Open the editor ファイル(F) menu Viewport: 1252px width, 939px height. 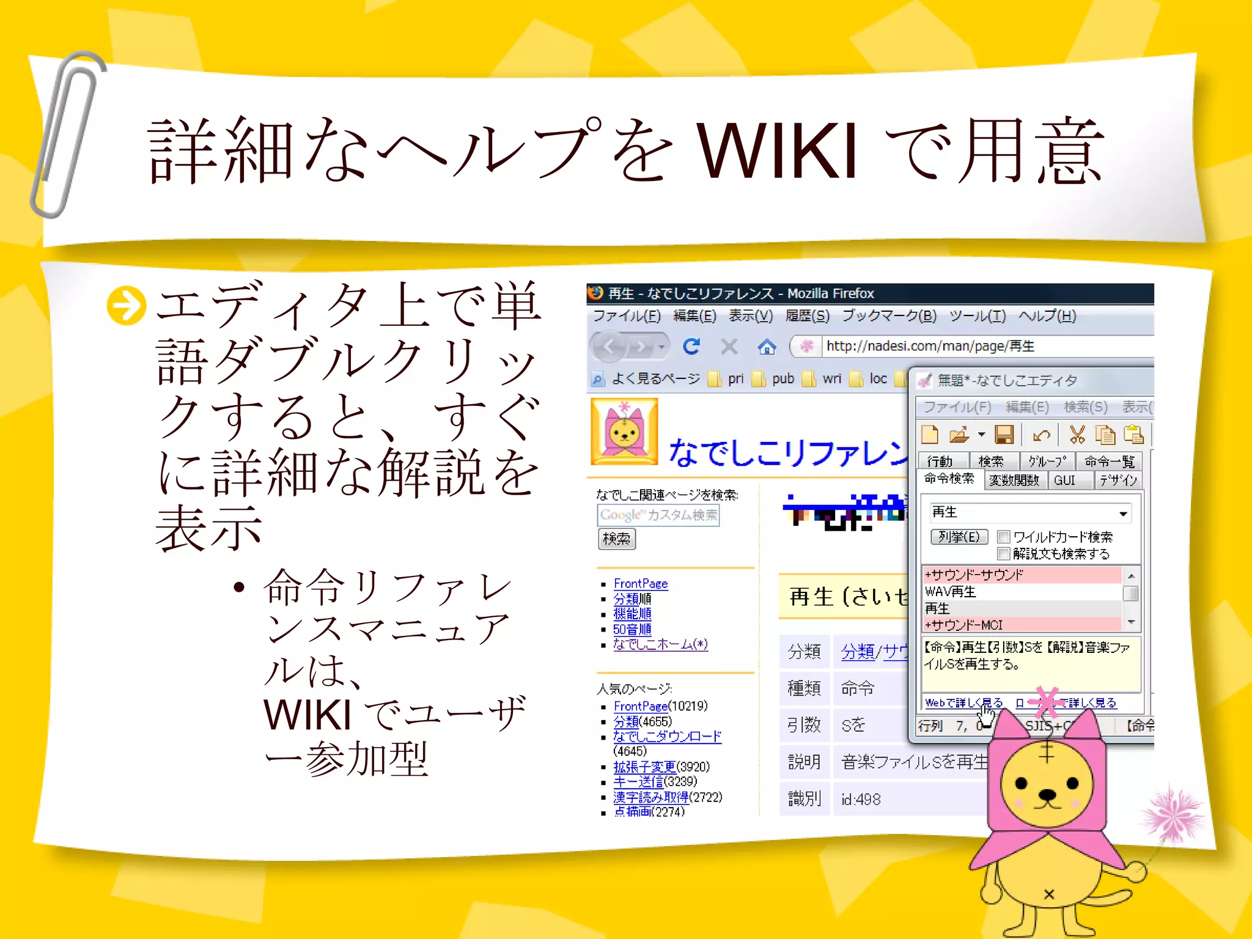point(957,407)
